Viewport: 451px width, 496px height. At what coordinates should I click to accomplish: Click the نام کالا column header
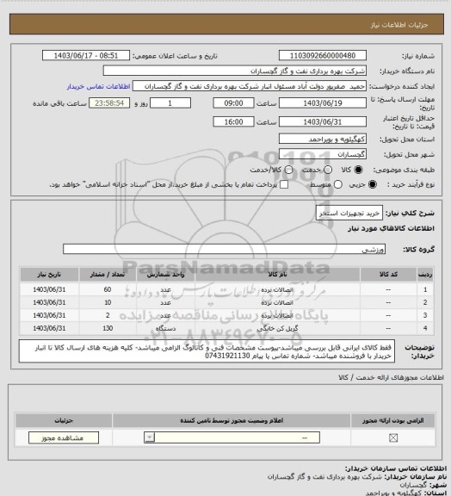tap(277, 274)
